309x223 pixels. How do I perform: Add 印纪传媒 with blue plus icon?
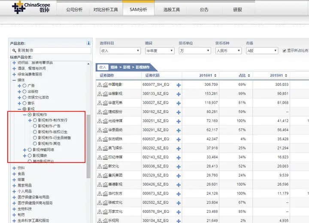point(179,158)
